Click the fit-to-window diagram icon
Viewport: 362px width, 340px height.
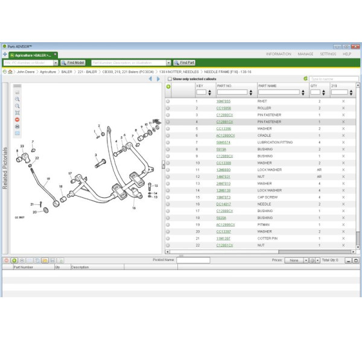(17, 113)
